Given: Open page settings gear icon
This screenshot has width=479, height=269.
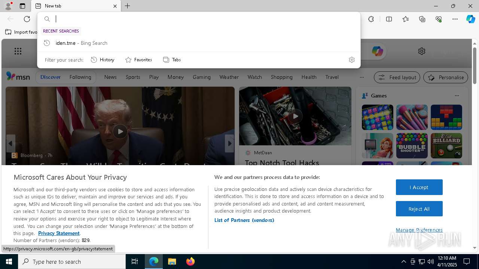Looking at the screenshot, I should click(422, 51).
